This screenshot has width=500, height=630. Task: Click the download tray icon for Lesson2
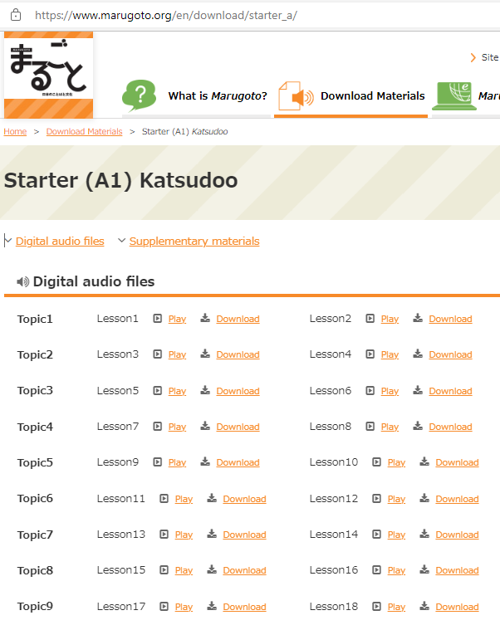[418, 318]
